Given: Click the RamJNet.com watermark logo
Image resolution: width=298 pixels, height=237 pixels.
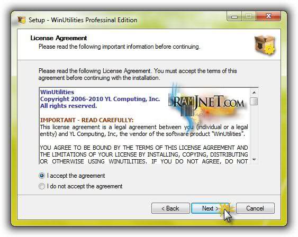Looking at the screenshot, I should [x=207, y=104].
